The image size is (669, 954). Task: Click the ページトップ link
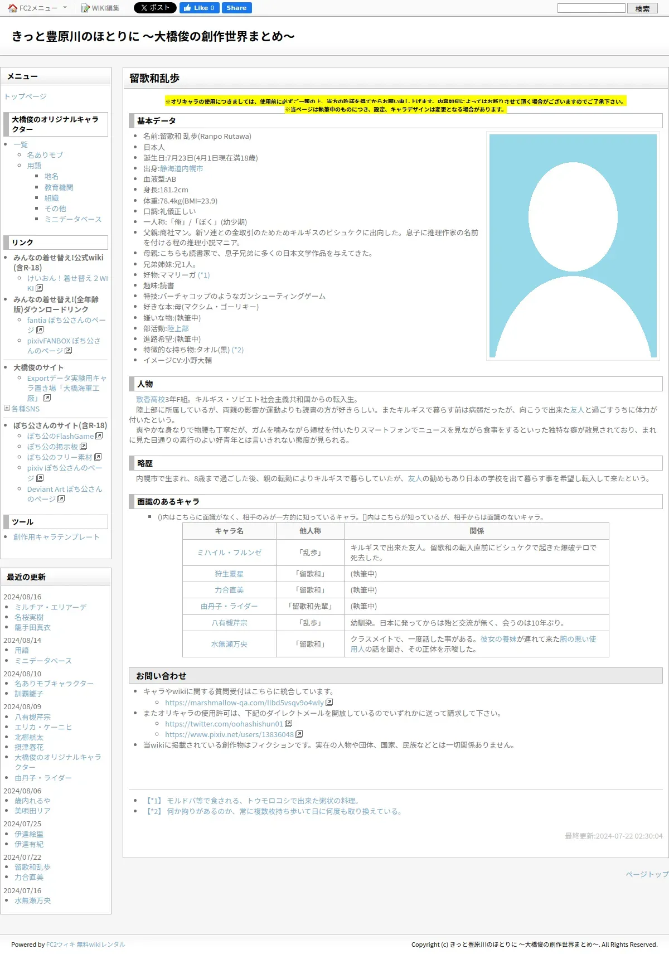click(x=647, y=874)
